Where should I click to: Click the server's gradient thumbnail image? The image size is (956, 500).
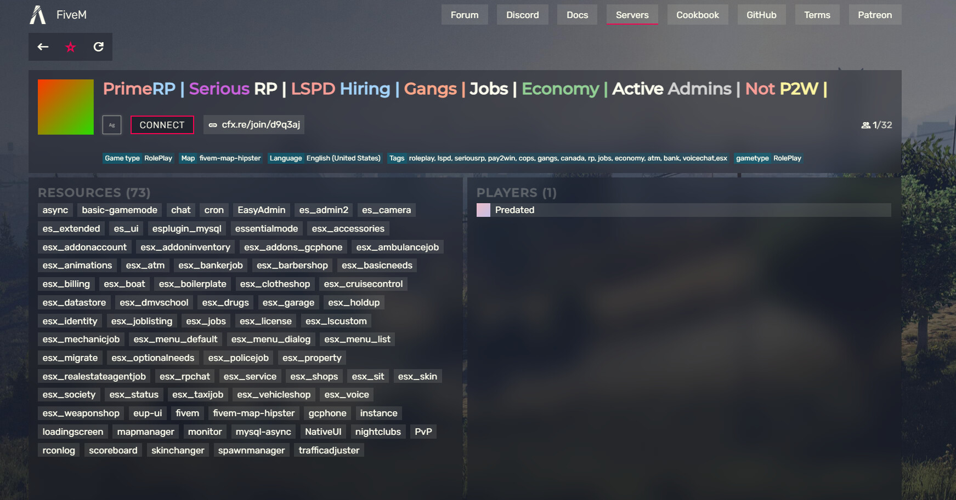(66, 107)
